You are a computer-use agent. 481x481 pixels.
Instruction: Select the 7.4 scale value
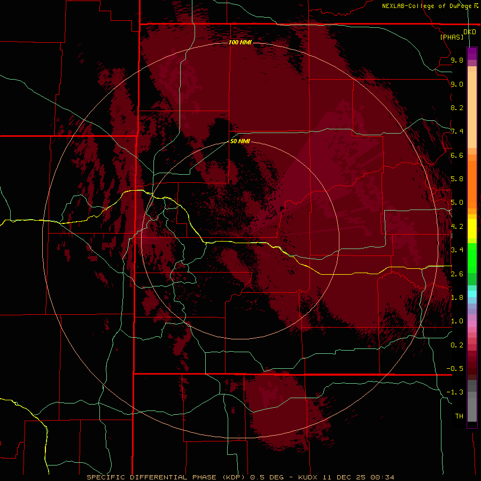tap(457, 131)
